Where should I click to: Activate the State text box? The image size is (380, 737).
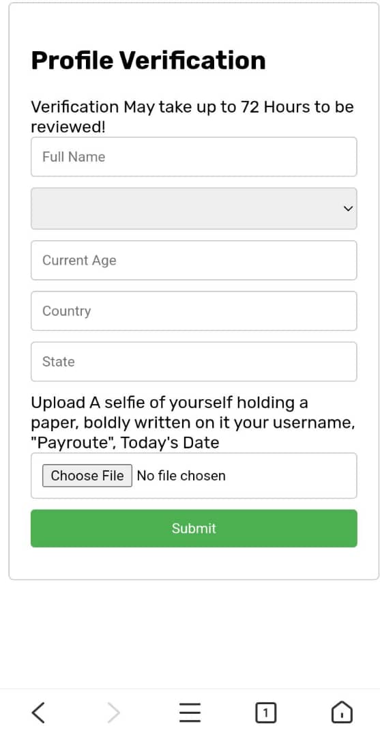coord(194,362)
